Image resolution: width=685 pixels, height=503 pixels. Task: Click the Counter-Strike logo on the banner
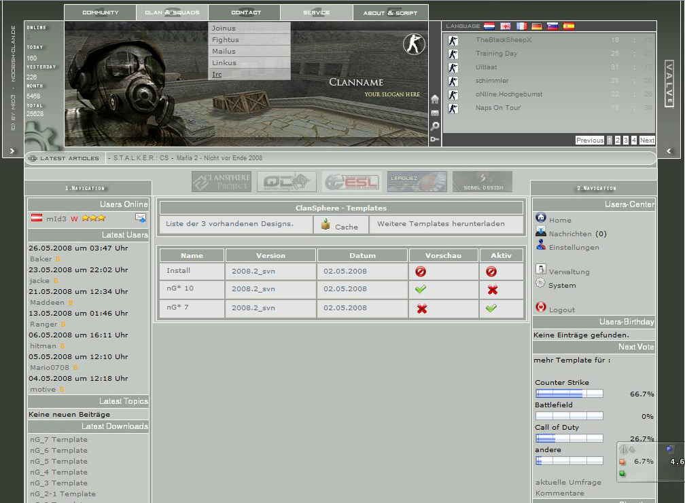pyautogui.click(x=414, y=44)
